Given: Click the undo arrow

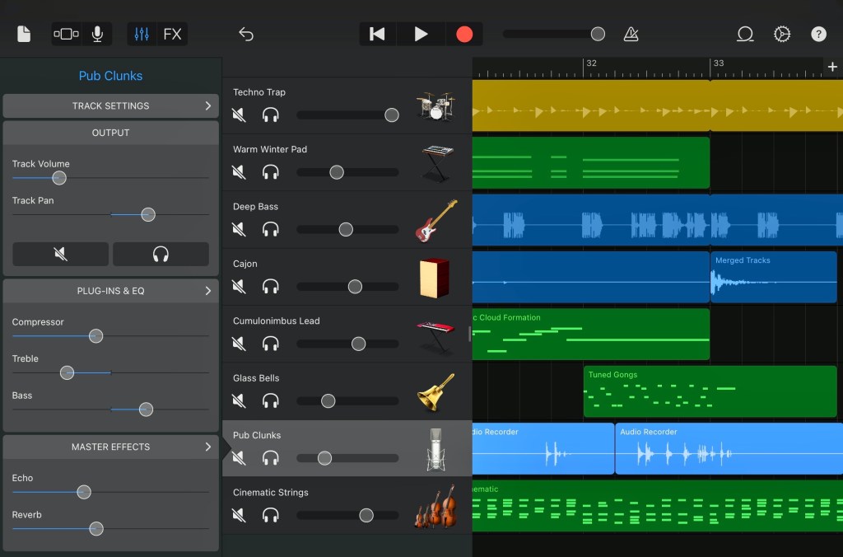Looking at the screenshot, I should [245, 34].
